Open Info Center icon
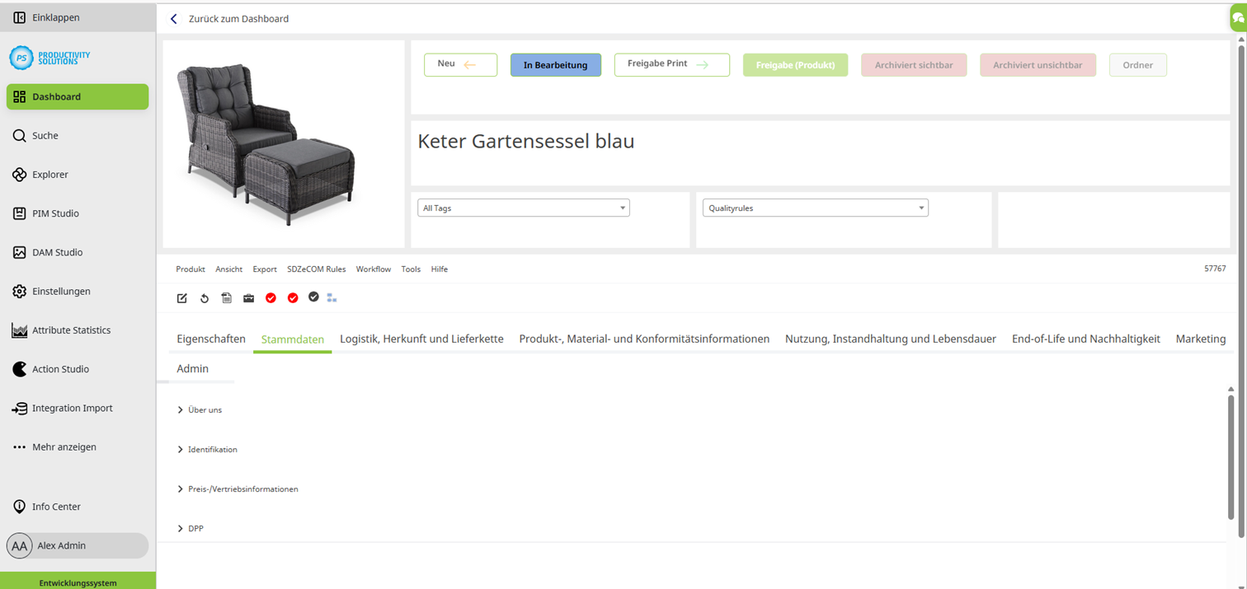The height and width of the screenshot is (589, 1247). (19, 507)
